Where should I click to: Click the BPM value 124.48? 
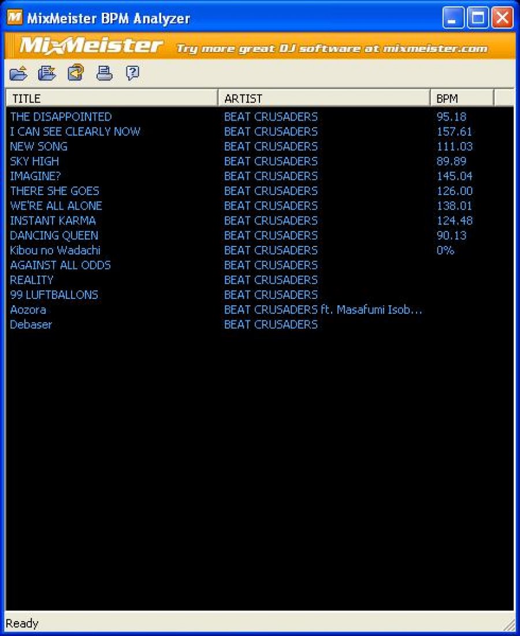(x=455, y=220)
